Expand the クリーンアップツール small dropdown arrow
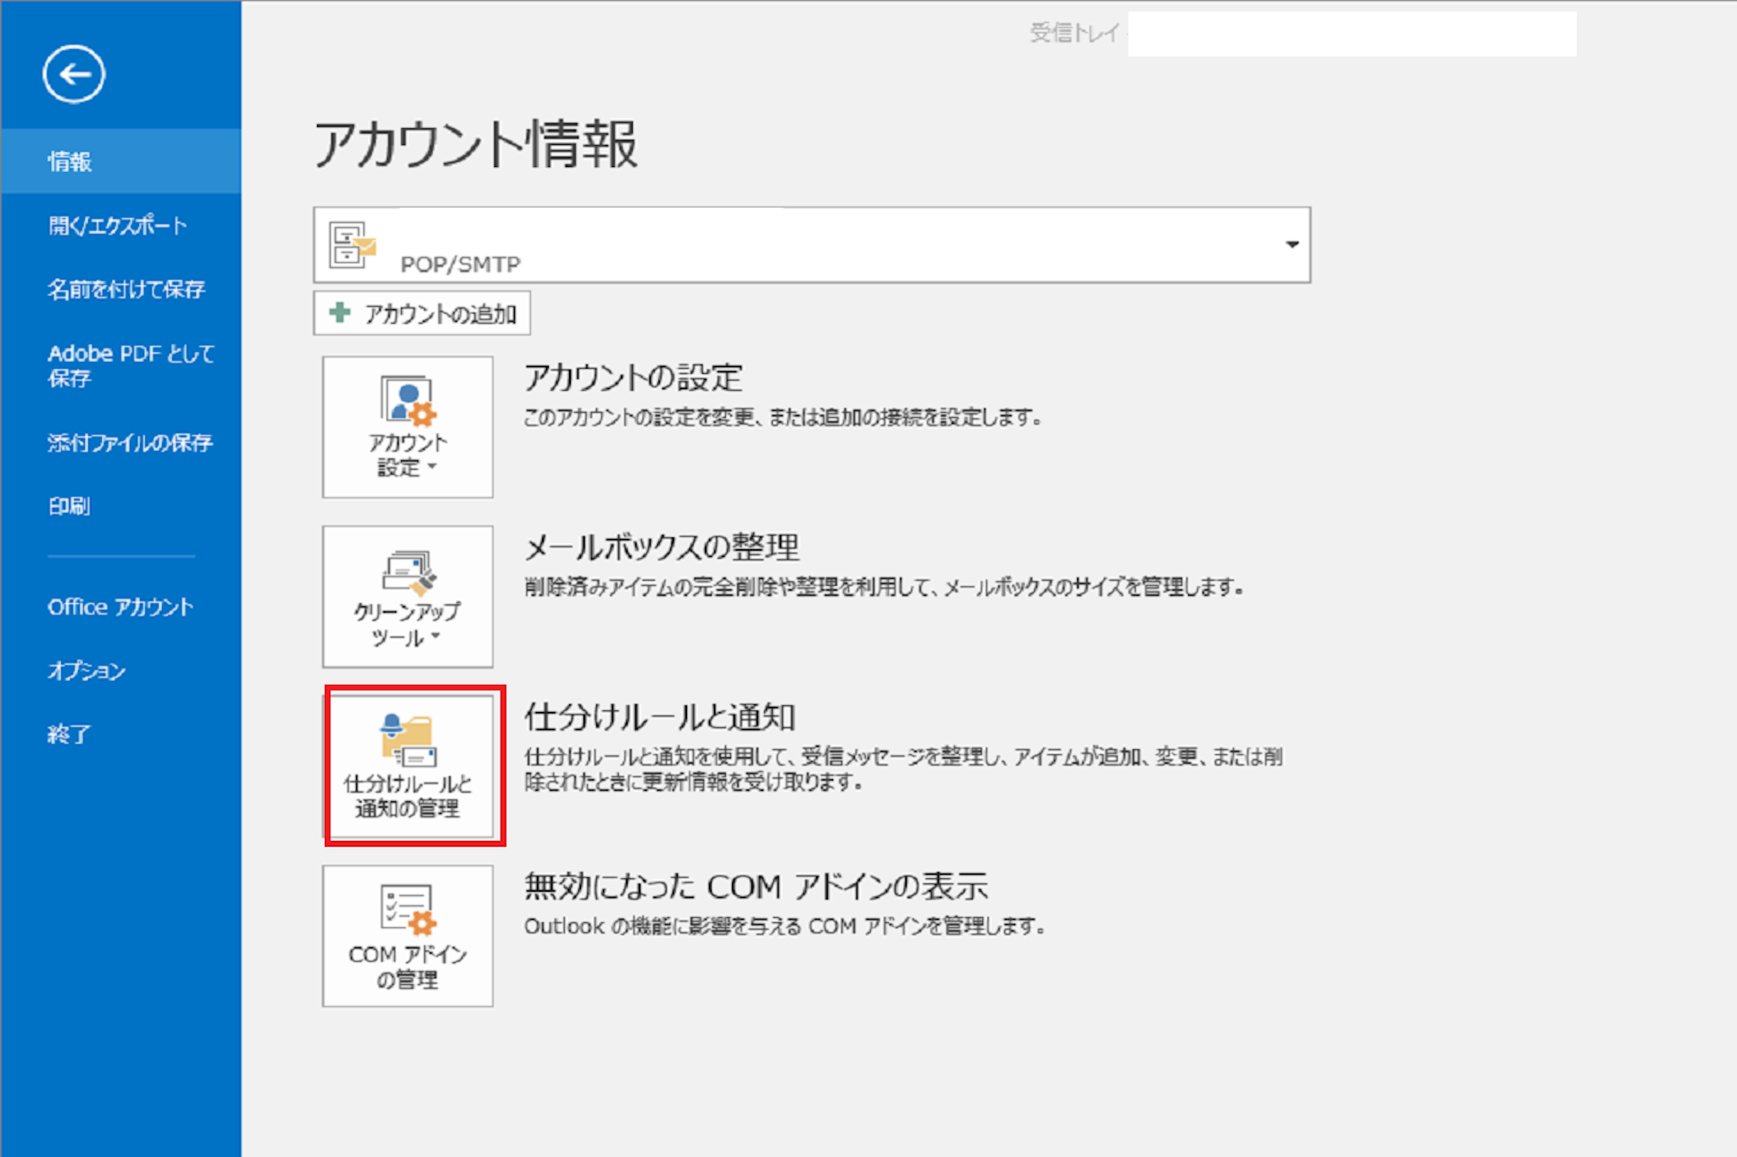 click(436, 636)
